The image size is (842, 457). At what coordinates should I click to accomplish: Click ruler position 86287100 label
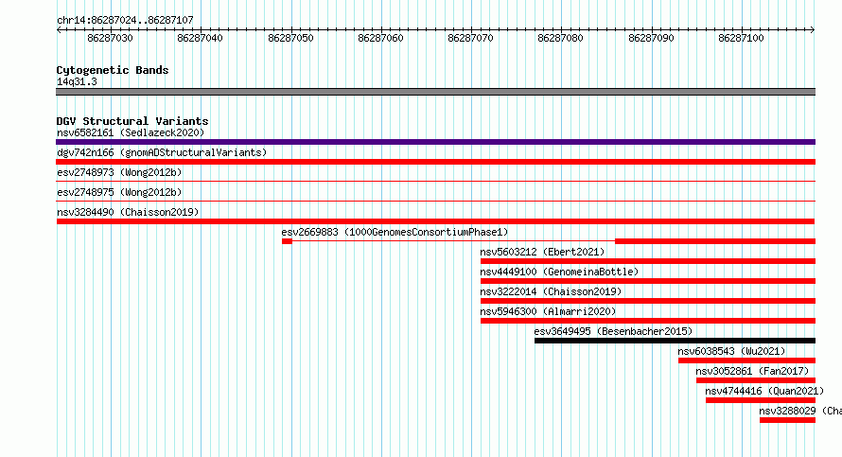[741, 38]
